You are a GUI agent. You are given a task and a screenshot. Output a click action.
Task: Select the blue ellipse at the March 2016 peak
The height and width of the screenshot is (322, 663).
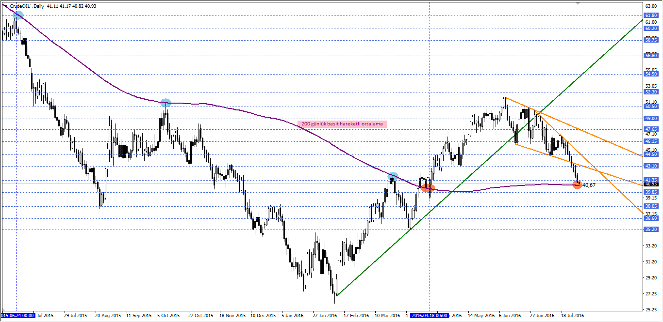coord(393,176)
